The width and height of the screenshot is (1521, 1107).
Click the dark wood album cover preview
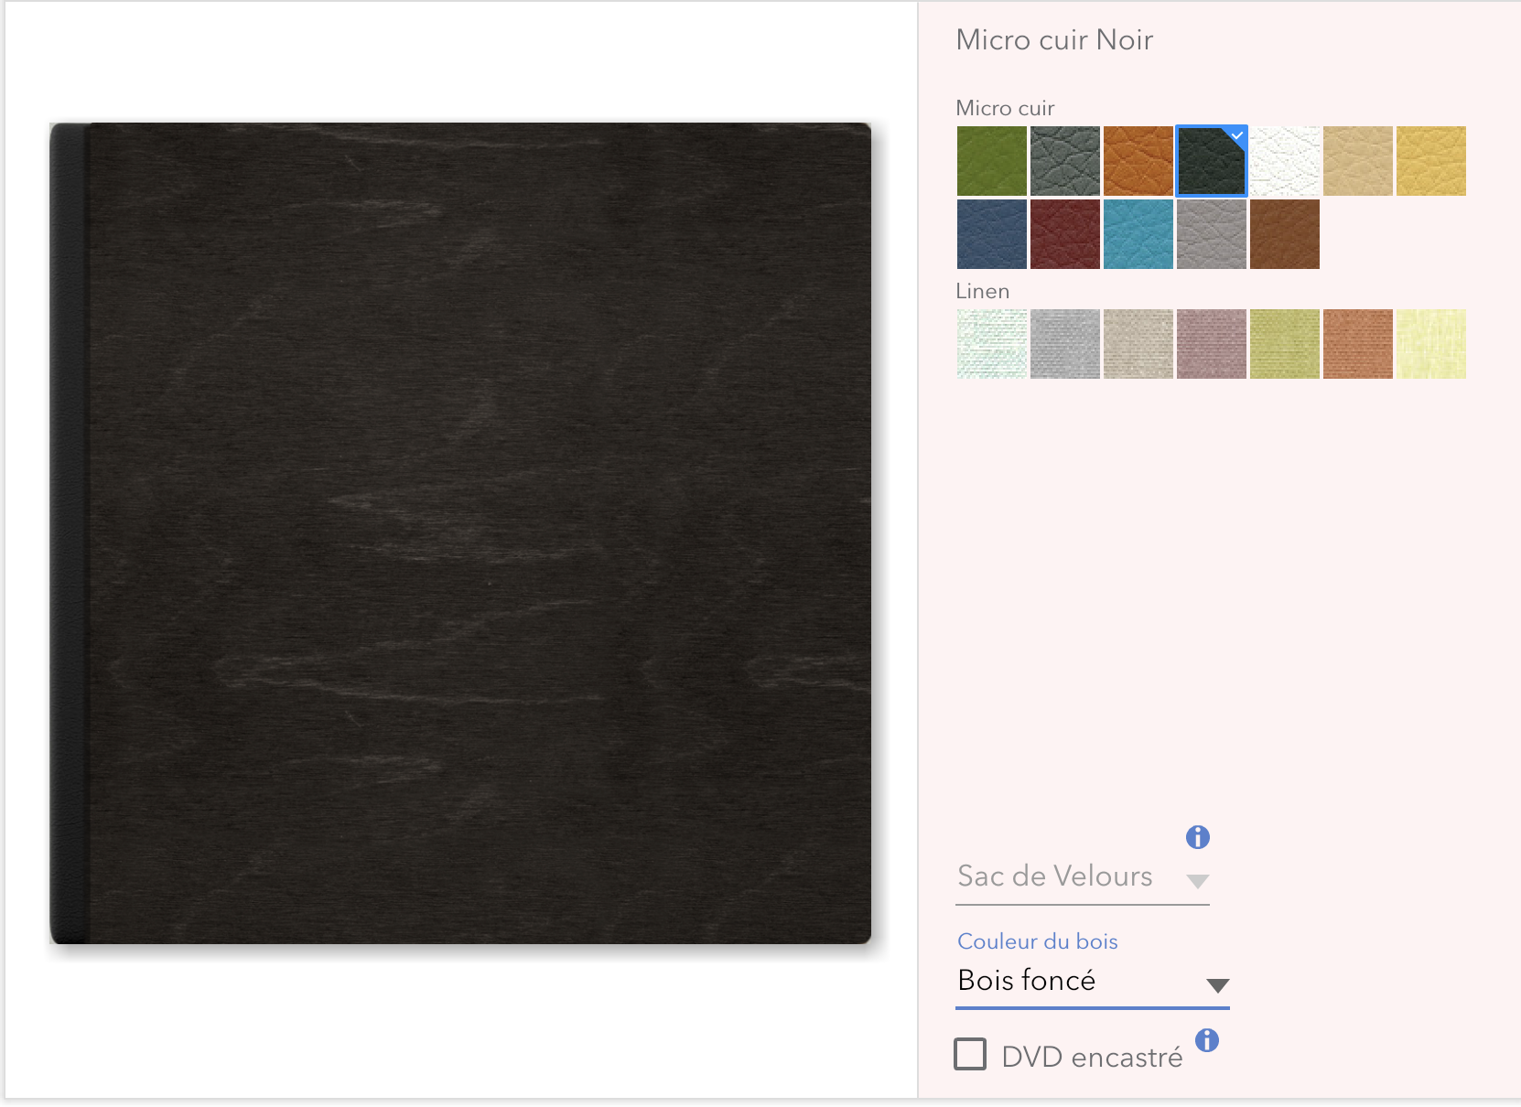click(460, 533)
